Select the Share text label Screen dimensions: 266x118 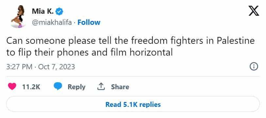120,87
